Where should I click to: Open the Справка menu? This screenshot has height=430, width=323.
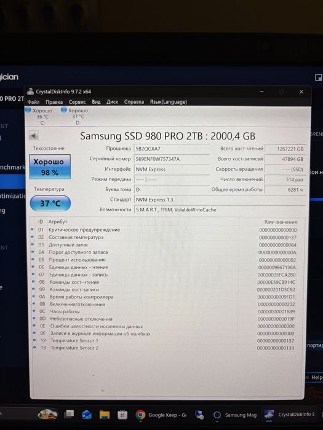[x=134, y=102]
